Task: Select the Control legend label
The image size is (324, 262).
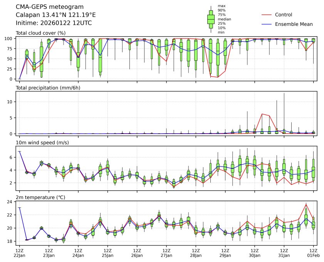Action: [x=283, y=15]
